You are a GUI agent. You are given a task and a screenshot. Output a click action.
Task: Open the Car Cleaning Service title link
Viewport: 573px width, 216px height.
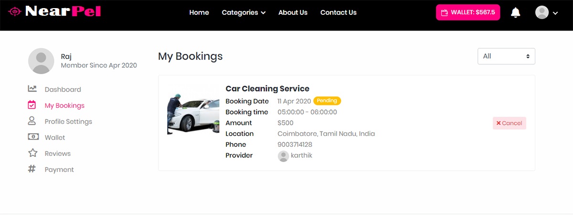[x=267, y=89]
